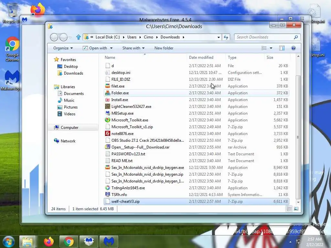Image resolution: width=331 pixels, height=248 pixels.
Task: Open the Windows Start orb
Action: coord(8,242)
